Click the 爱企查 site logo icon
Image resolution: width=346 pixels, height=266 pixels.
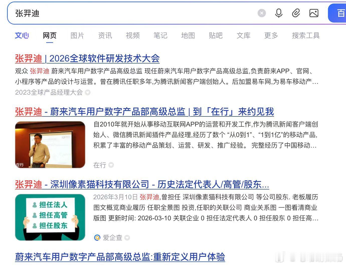click(97, 238)
